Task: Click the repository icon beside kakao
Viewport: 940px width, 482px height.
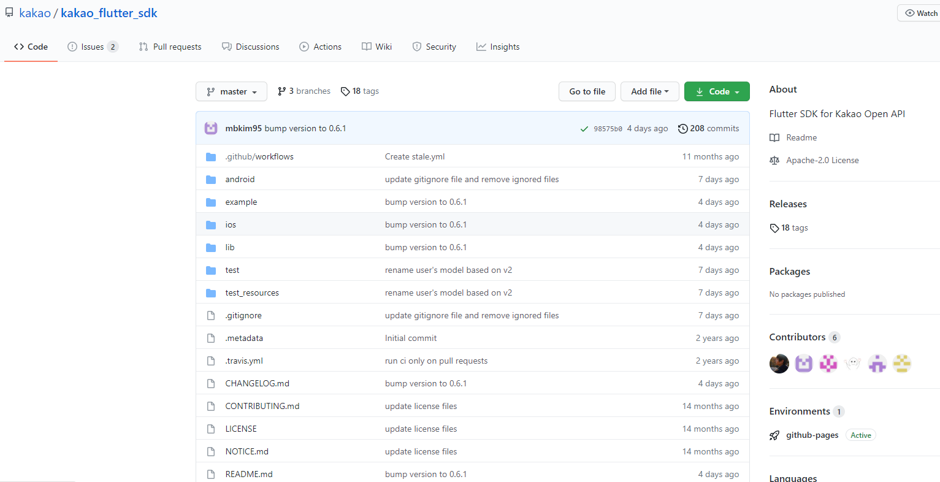Action: coord(9,13)
